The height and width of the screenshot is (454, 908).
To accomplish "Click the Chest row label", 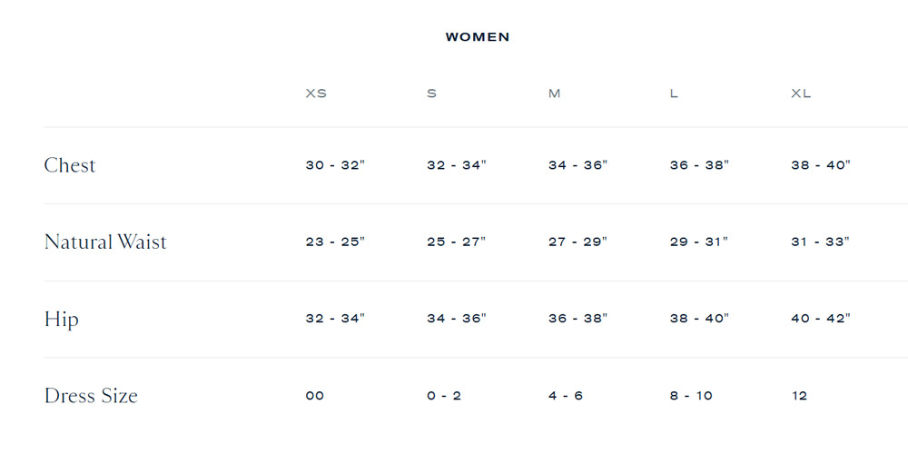I will [70, 165].
